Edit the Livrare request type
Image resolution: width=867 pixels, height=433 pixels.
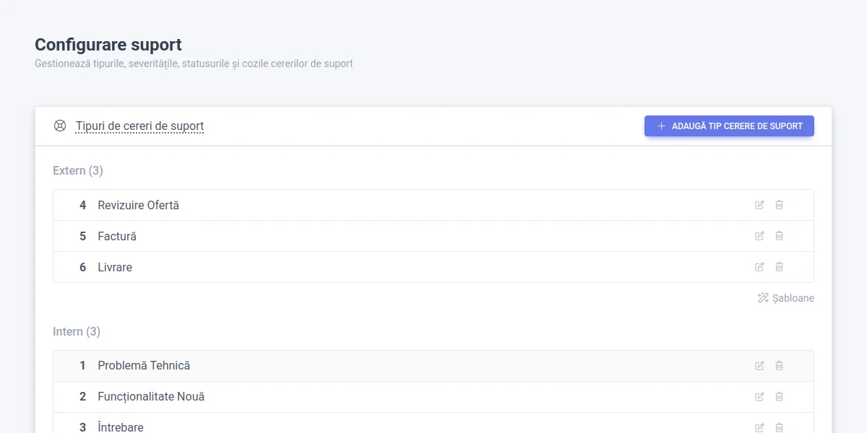pyautogui.click(x=759, y=267)
